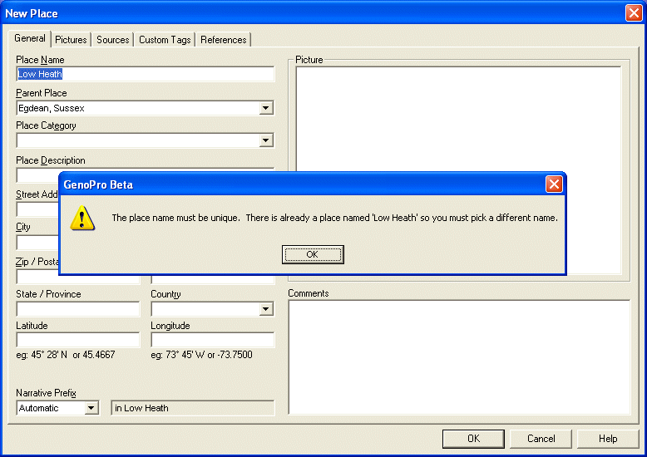Viewport: 647px width, 457px height.
Task: Open the Place Category dropdown list
Action: pyautogui.click(x=265, y=141)
